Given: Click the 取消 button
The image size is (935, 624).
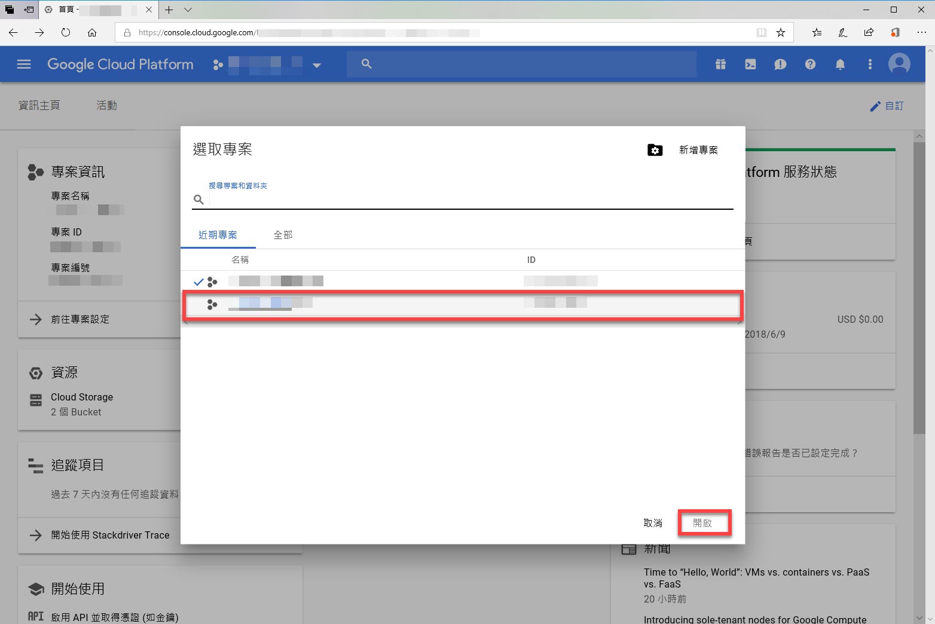Looking at the screenshot, I should 652,523.
